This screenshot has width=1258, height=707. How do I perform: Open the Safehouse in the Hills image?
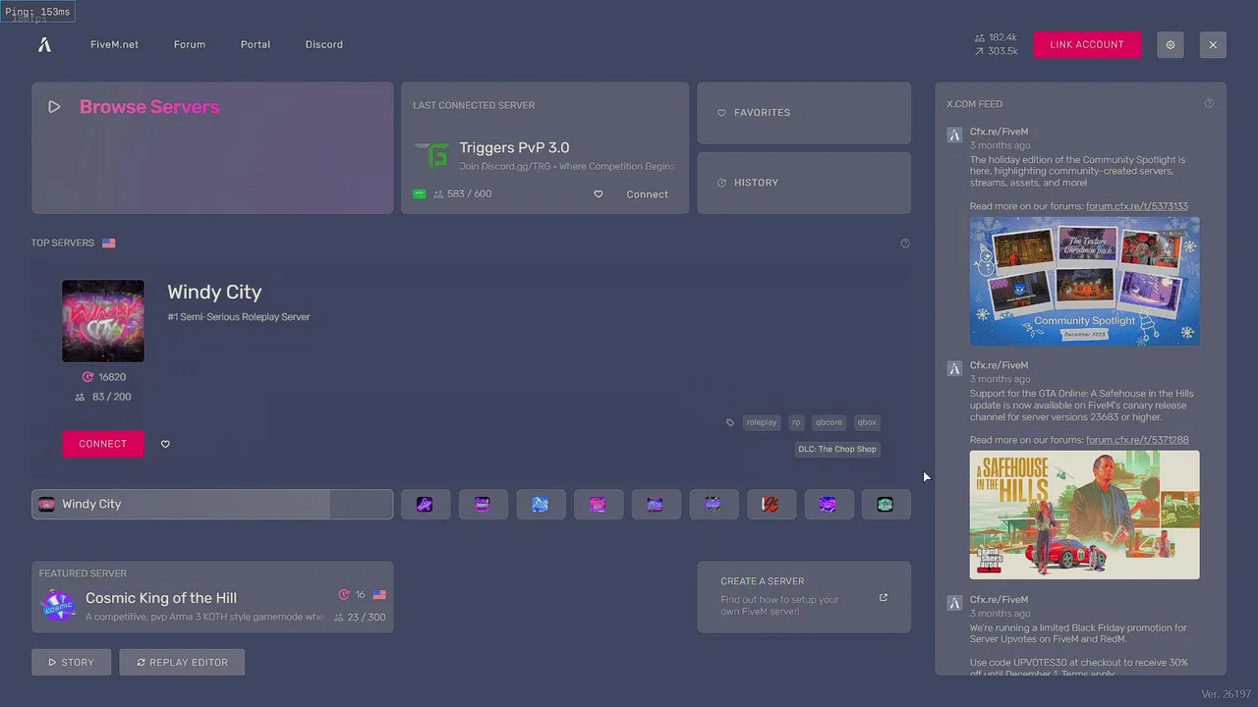[1085, 515]
